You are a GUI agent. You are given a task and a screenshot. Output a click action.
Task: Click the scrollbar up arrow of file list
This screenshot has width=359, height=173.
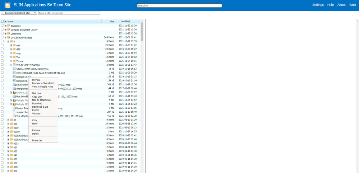(142, 21)
